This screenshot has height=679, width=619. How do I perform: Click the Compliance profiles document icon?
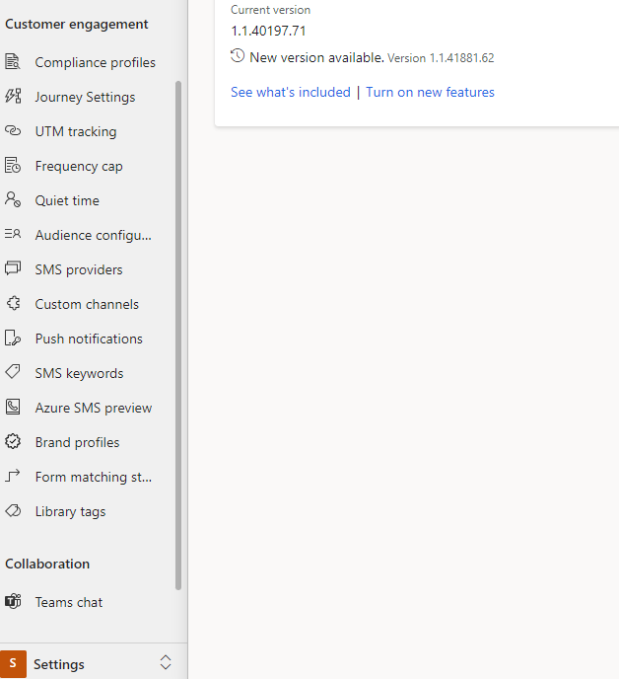tap(13, 62)
